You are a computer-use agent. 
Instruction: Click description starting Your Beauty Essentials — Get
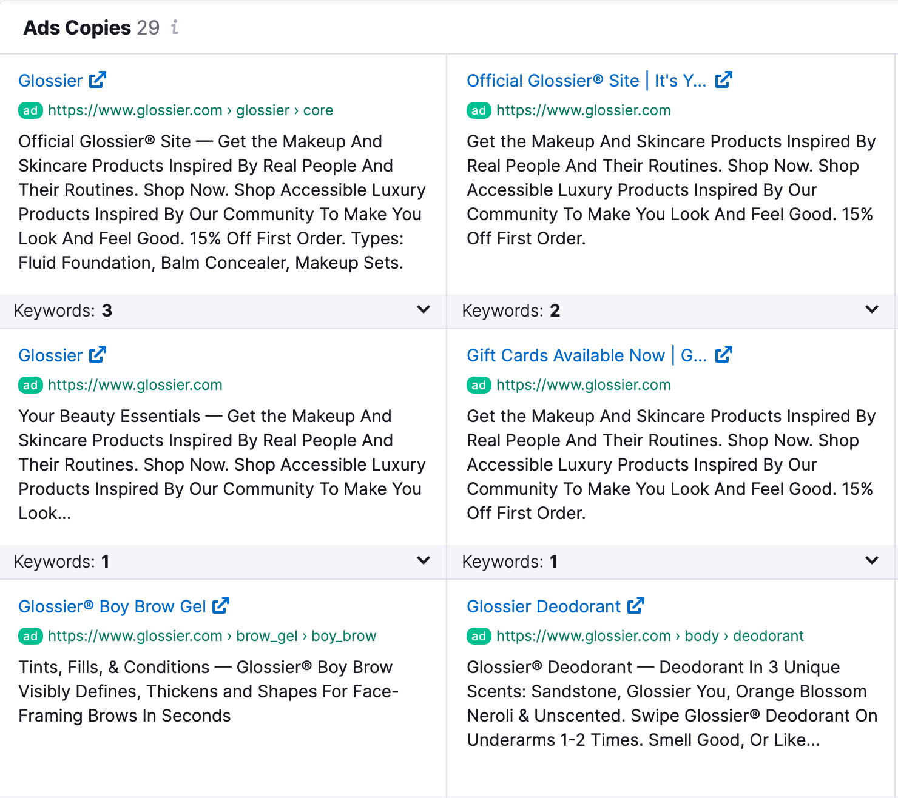click(222, 464)
